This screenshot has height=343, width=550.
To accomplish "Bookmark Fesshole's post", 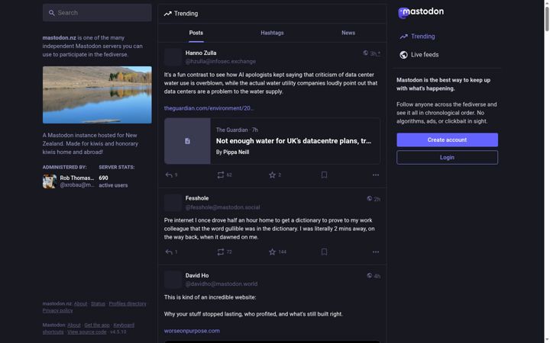I will [324, 252].
